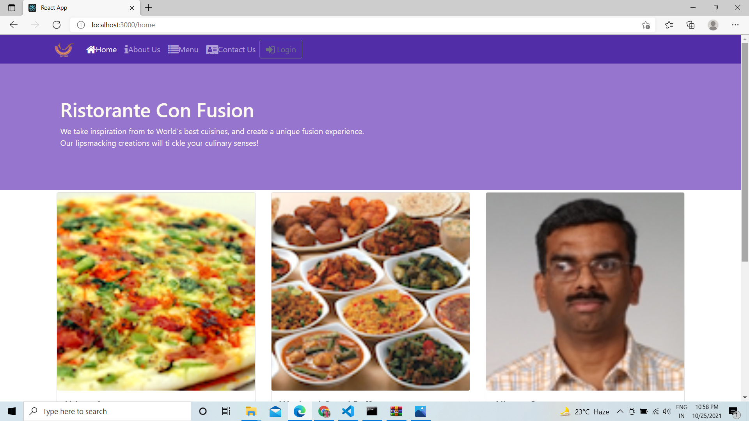This screenshot has width=749, height=421.
Task: Open clock showing 10:58 PM
Action: (706, 411)
